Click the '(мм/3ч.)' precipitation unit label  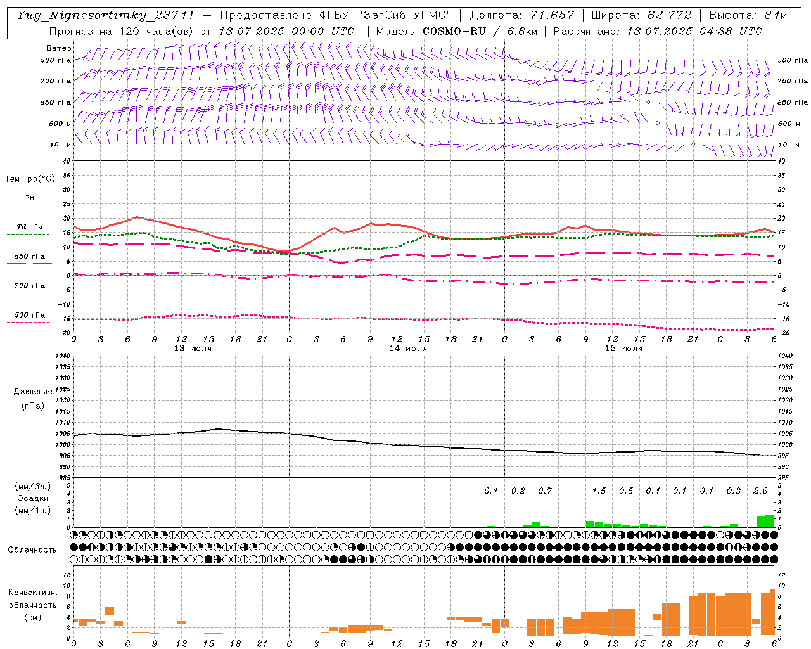point(33,486)
